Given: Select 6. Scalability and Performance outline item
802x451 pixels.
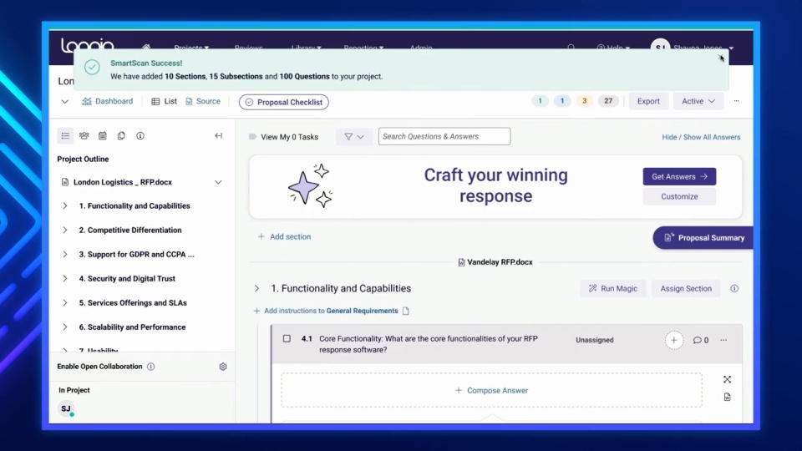Looking at the screenshot, I should tap(132, 327).
